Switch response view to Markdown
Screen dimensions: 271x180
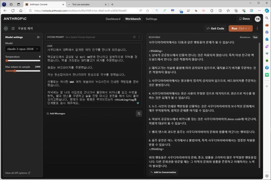(245, 37)
